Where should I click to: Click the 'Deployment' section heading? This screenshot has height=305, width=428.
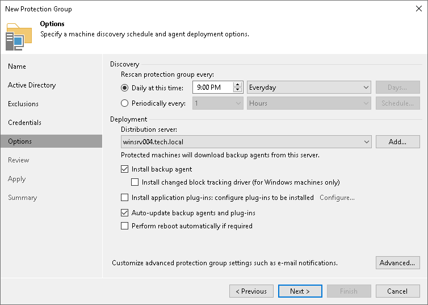click(128, 119)
